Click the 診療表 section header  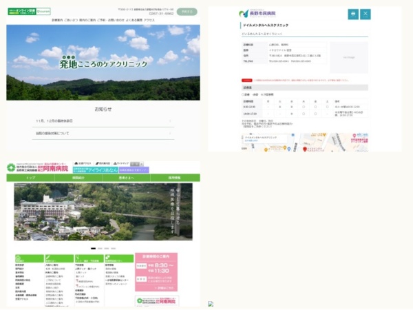pos(305,87)
